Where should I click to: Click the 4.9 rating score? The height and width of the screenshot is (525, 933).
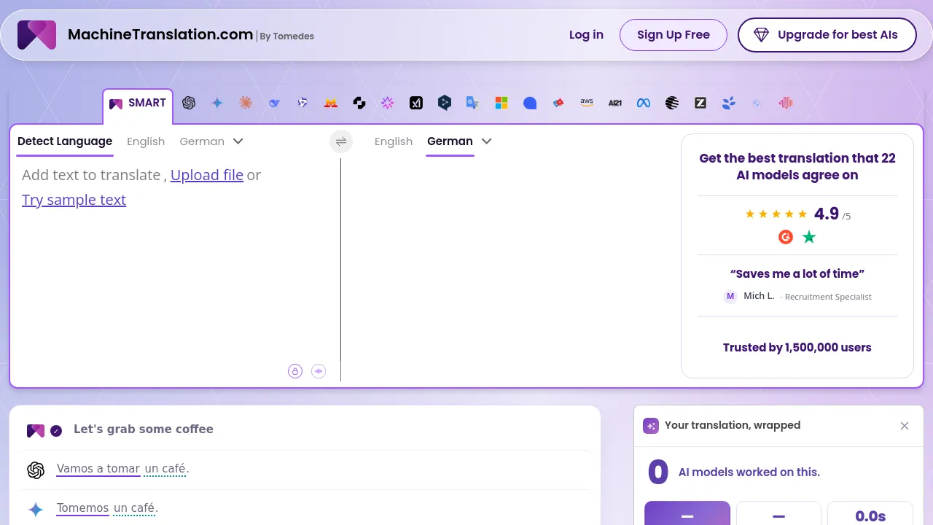point(827,214)
